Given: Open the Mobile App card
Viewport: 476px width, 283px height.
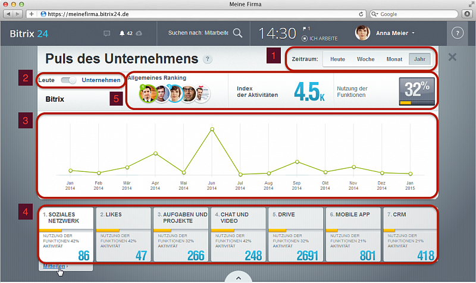Looking at the screenshot, I should 353,234.
